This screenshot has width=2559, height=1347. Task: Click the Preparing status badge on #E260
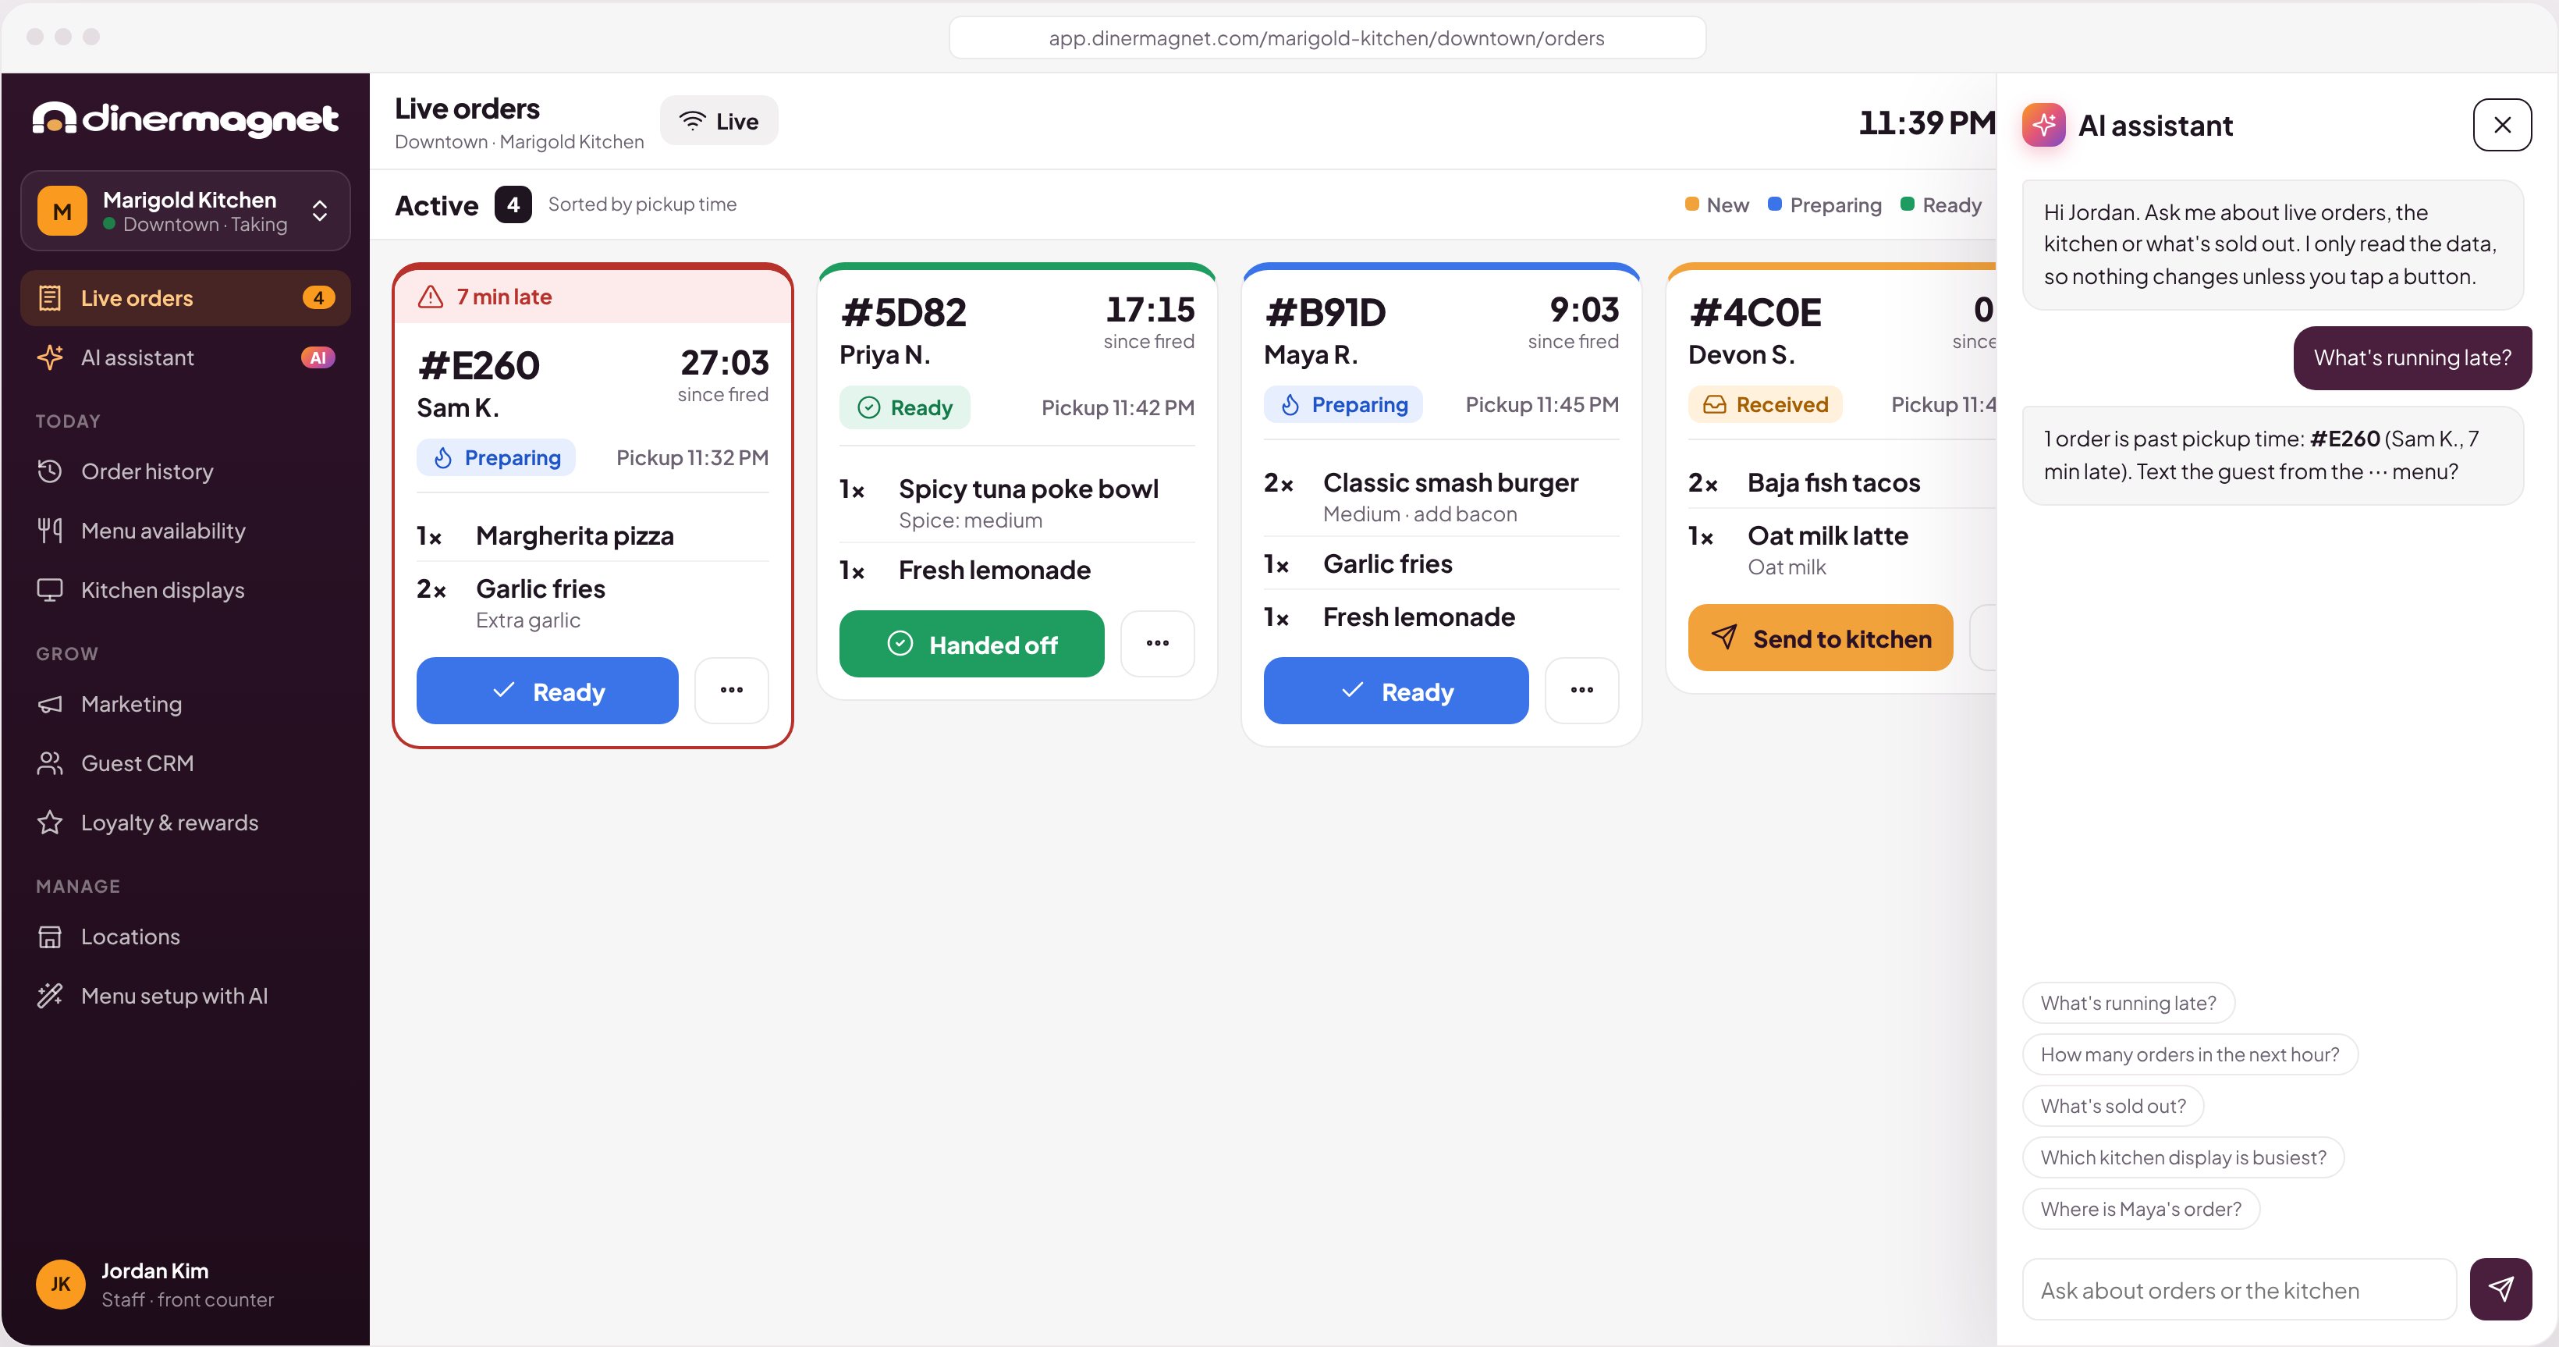(x=495, y=458)
